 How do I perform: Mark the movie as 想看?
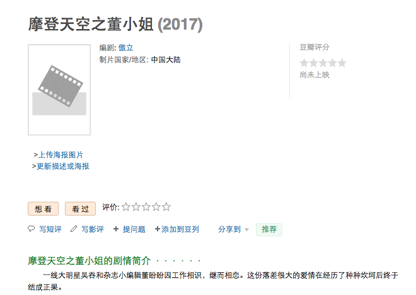(43, 209)
